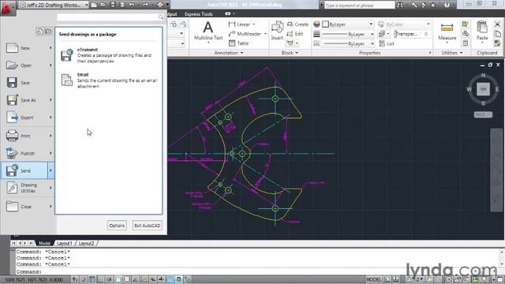Click the Options button
This screenshot has height=284, width=505.
coord(117,226)
